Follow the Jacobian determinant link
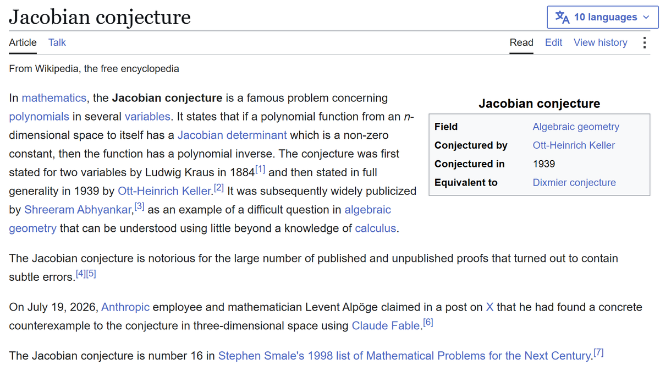The image size is (660, 370). (x=232, y=135)
